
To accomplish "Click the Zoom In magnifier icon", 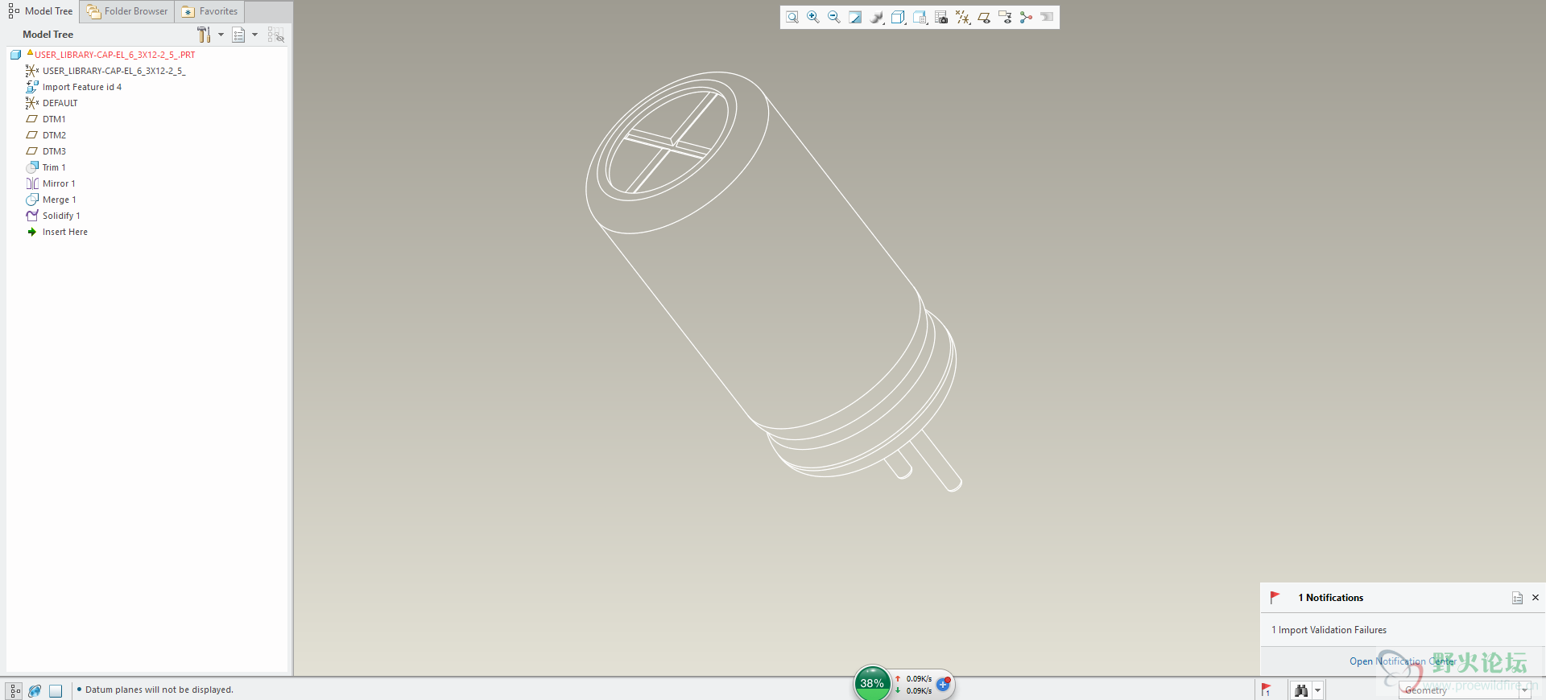I will point(813,17).
